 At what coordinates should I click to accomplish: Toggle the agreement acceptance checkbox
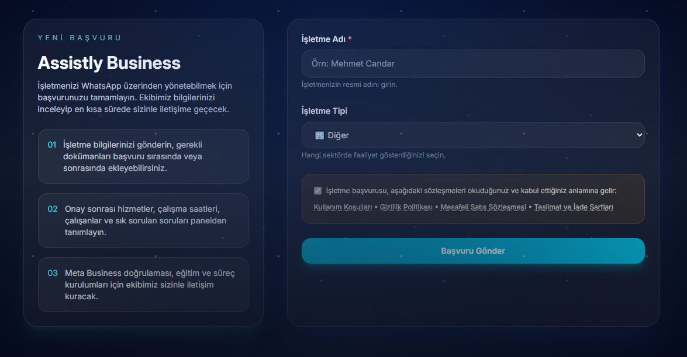(317, 191)
